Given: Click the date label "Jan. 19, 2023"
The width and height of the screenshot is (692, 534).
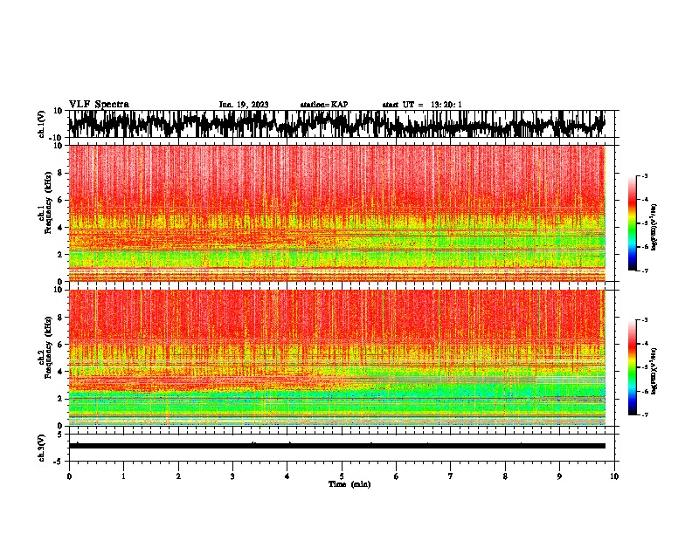Looking at the screenshot, I should (x=244, y=105).
